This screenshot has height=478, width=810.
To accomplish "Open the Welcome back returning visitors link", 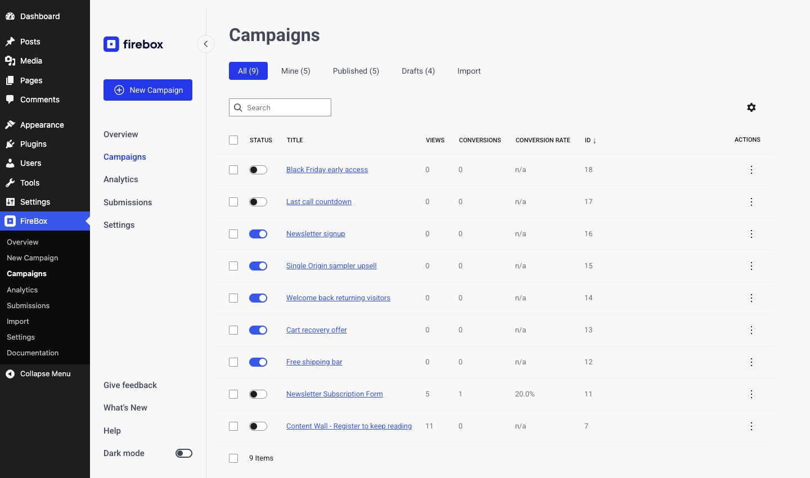I will [338, 298].
